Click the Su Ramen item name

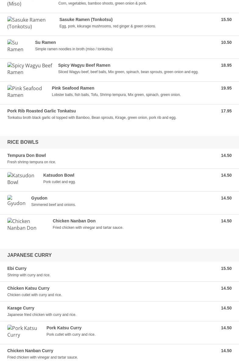click(x=45, y=42)
